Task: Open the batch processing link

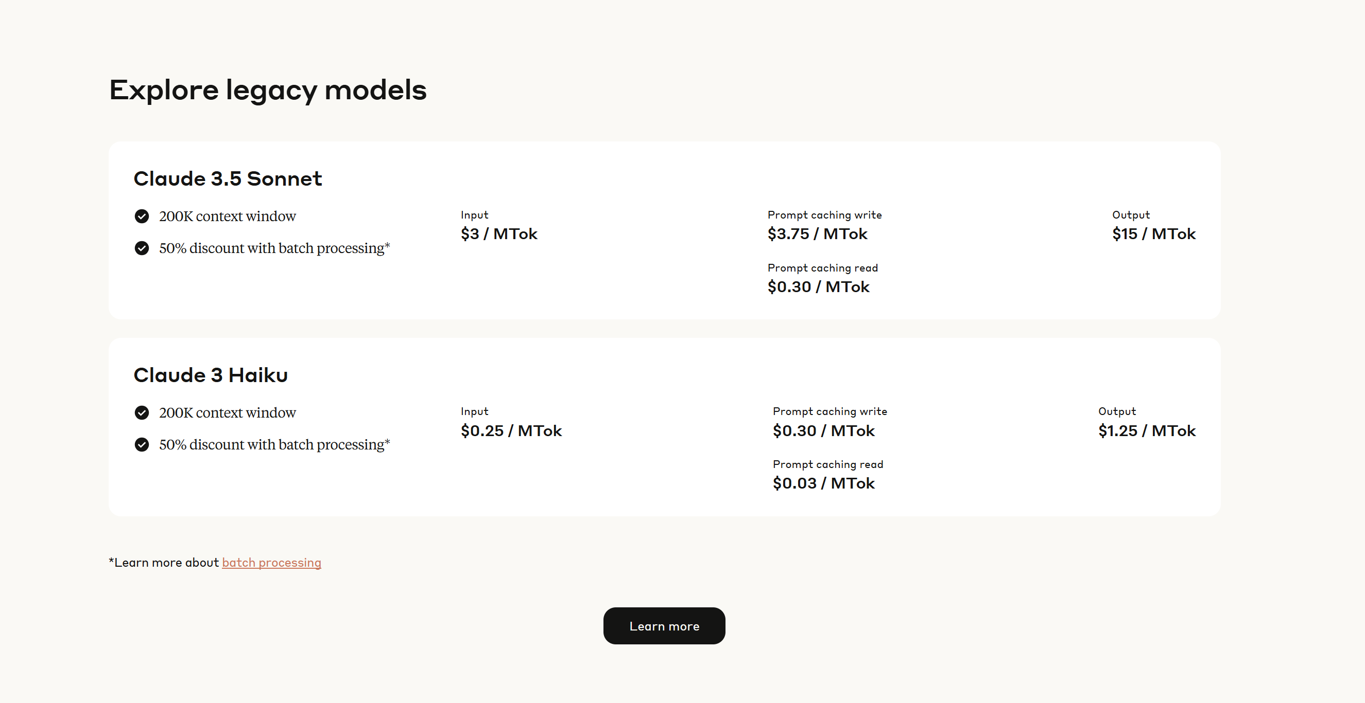Action: (271, 562)
